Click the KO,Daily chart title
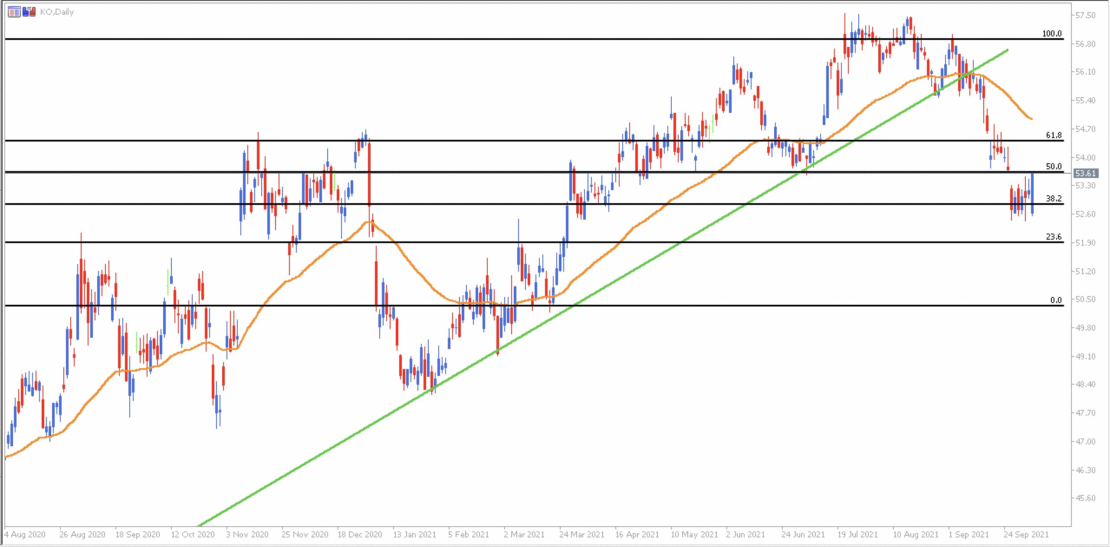This screenshot has width=1110, height=547. click(x=57, y=12)
